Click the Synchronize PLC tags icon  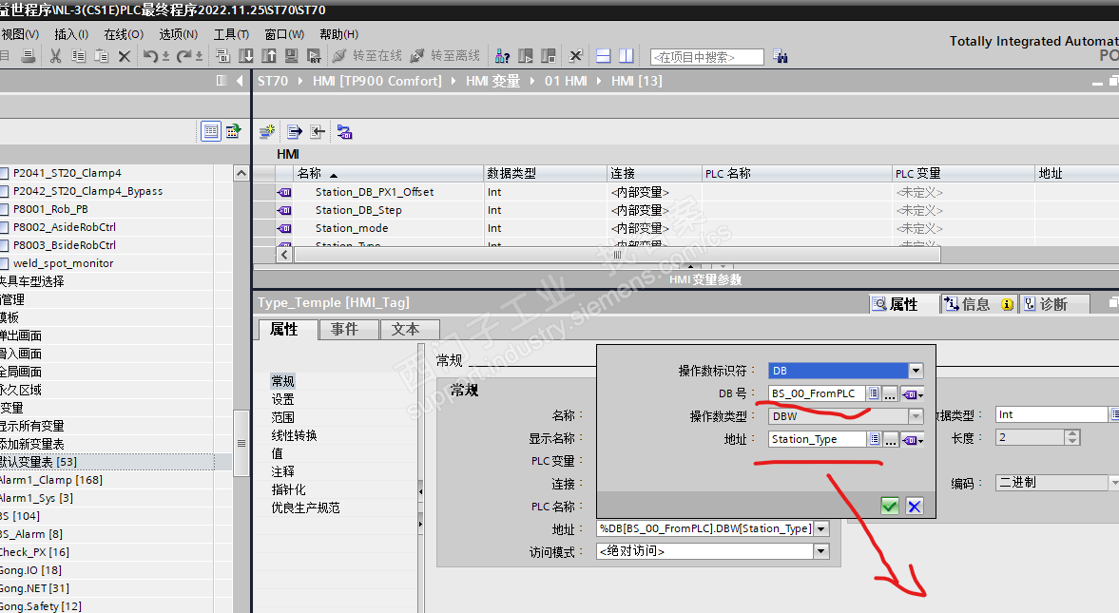click(x=345, y=131)
